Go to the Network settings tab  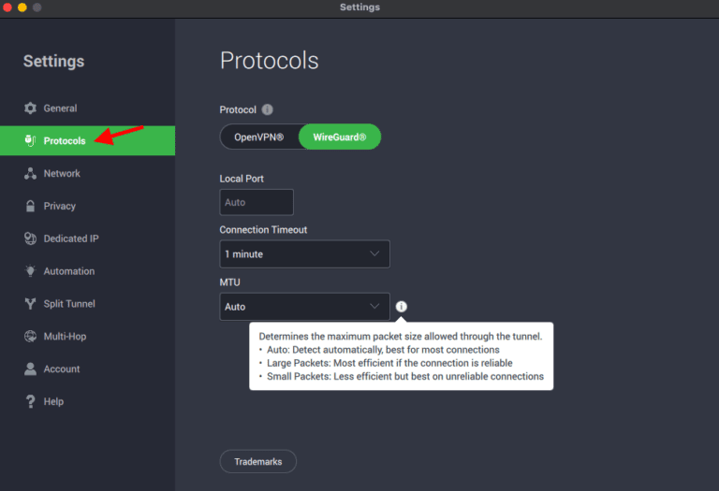[x=62, y=174]
